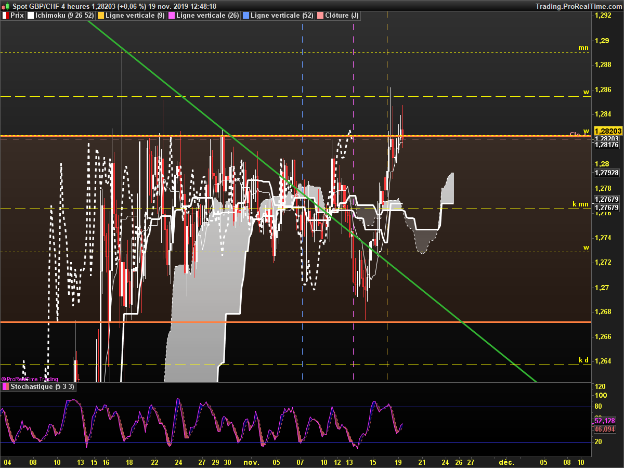Click the pink Clôture (J) swatch
Viewport: 624px width, 468px height.
321,16
